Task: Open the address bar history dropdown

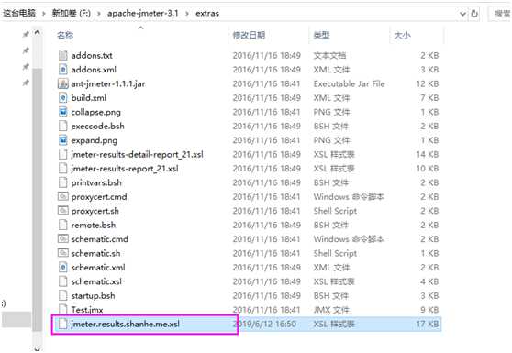Action: point(462,14)
